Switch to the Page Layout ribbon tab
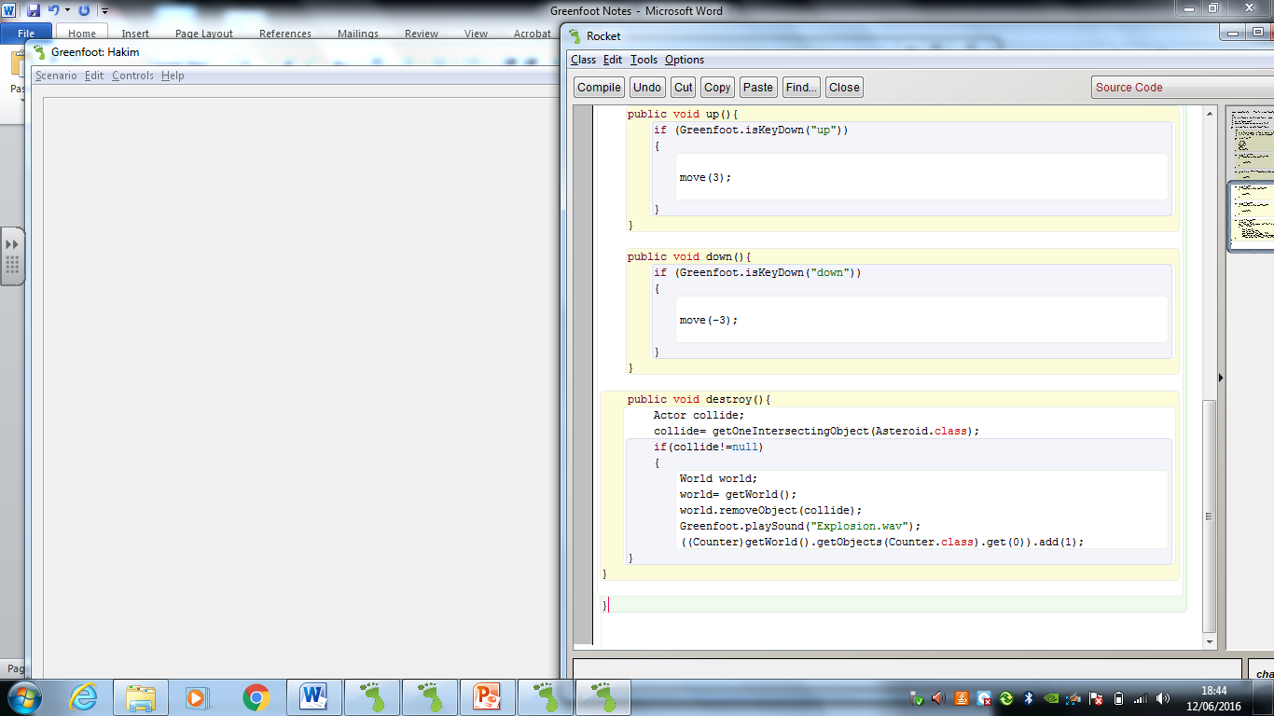 (204, 34)
